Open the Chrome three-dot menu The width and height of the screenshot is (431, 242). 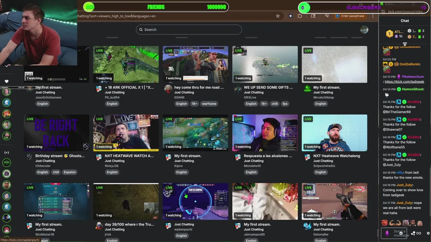373,16
